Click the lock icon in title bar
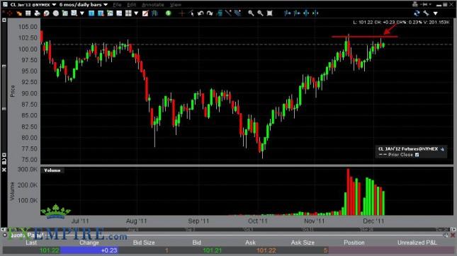The width and height of the screenshot is (457, 256). [415, 4]
